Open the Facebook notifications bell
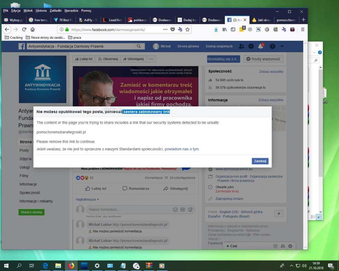This screenshot has height=271, width=339. click(261, 46)
